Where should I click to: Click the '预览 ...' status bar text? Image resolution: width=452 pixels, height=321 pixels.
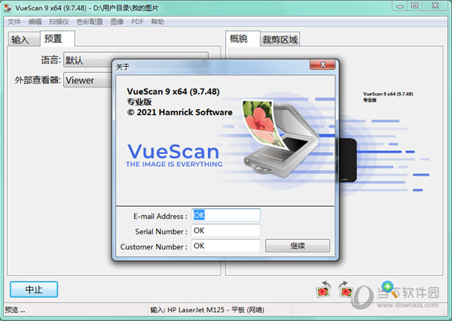15,310
